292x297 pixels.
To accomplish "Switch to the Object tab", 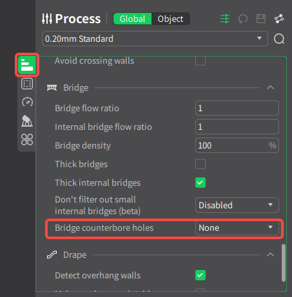I will coord(170,19).
